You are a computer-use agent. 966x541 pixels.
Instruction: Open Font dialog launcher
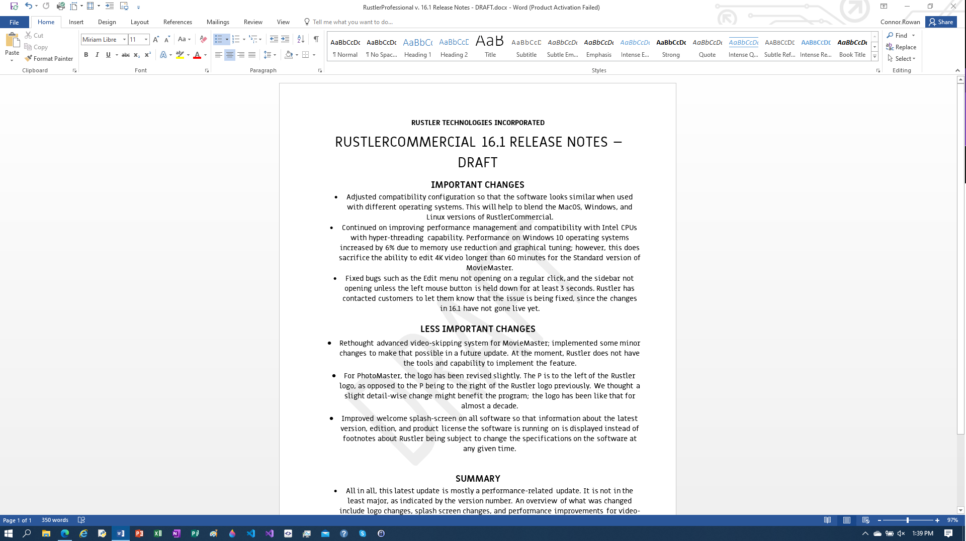[207, 71]
